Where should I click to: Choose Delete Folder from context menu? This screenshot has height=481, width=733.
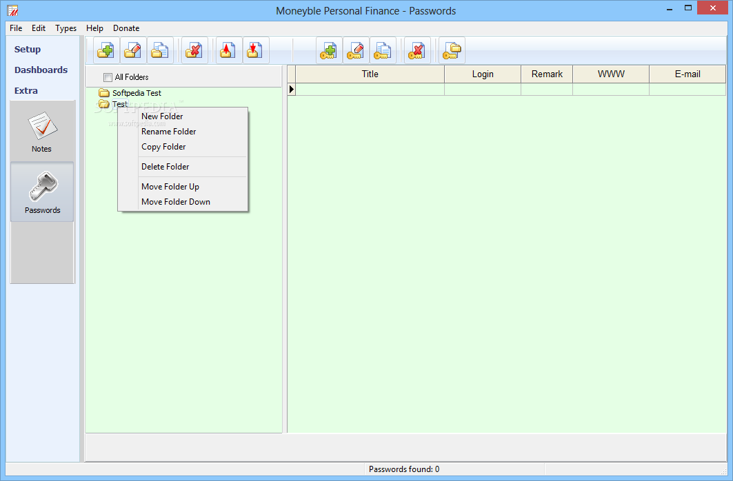pos(183,167)
